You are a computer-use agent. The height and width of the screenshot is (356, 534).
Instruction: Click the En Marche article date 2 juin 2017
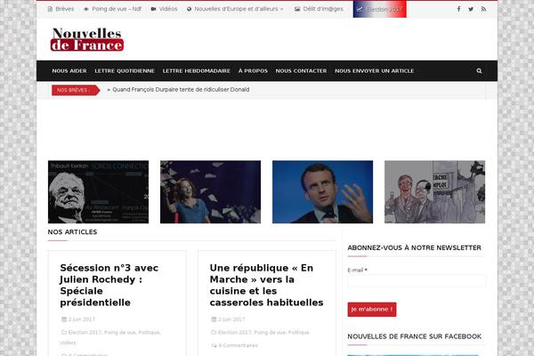[231, 320]
